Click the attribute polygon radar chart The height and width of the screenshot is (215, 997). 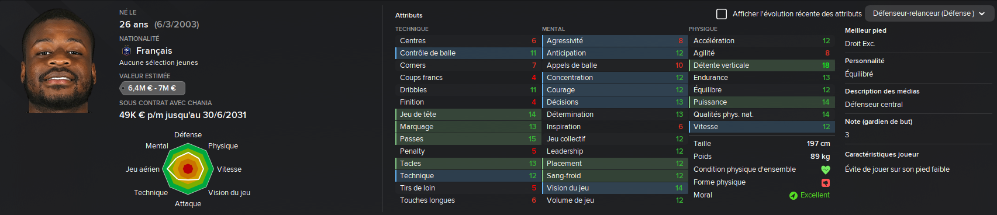(x=188, y=169)
